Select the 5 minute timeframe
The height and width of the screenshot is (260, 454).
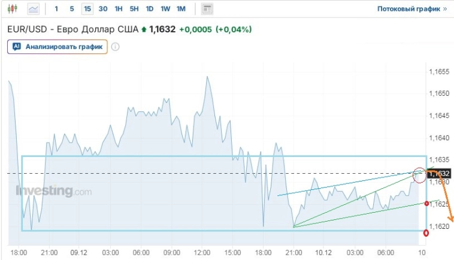(72, 9)
